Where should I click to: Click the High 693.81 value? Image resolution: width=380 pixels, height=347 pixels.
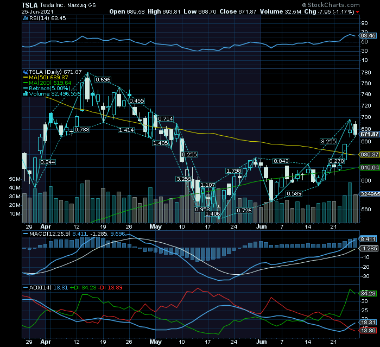164,11
